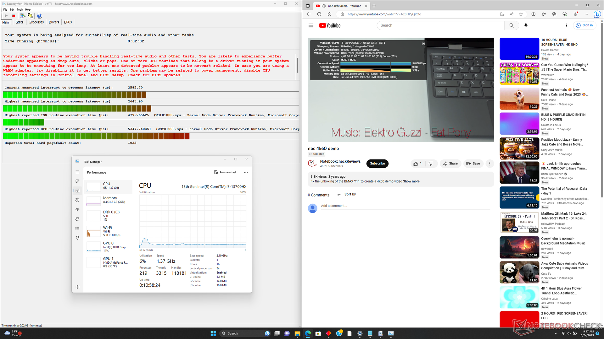Toggle Task Manager hamburger navigation menu
604x339 pixels.
[77, 172]
